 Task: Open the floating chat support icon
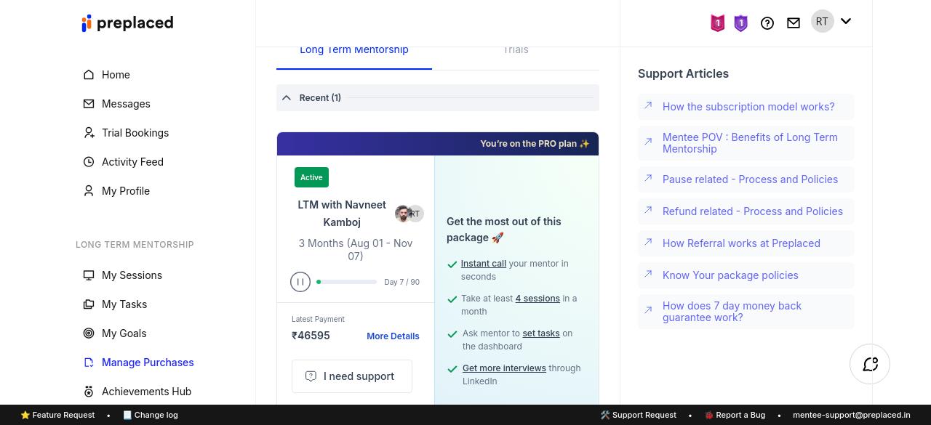870,364
